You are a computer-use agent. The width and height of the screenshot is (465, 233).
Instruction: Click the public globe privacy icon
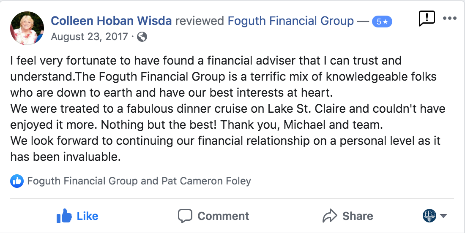(142, 37)
